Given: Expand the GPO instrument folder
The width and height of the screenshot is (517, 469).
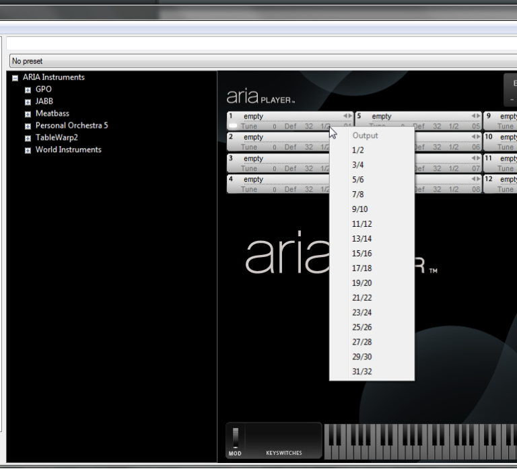Looking at the screenshot, I should [28, 89].
